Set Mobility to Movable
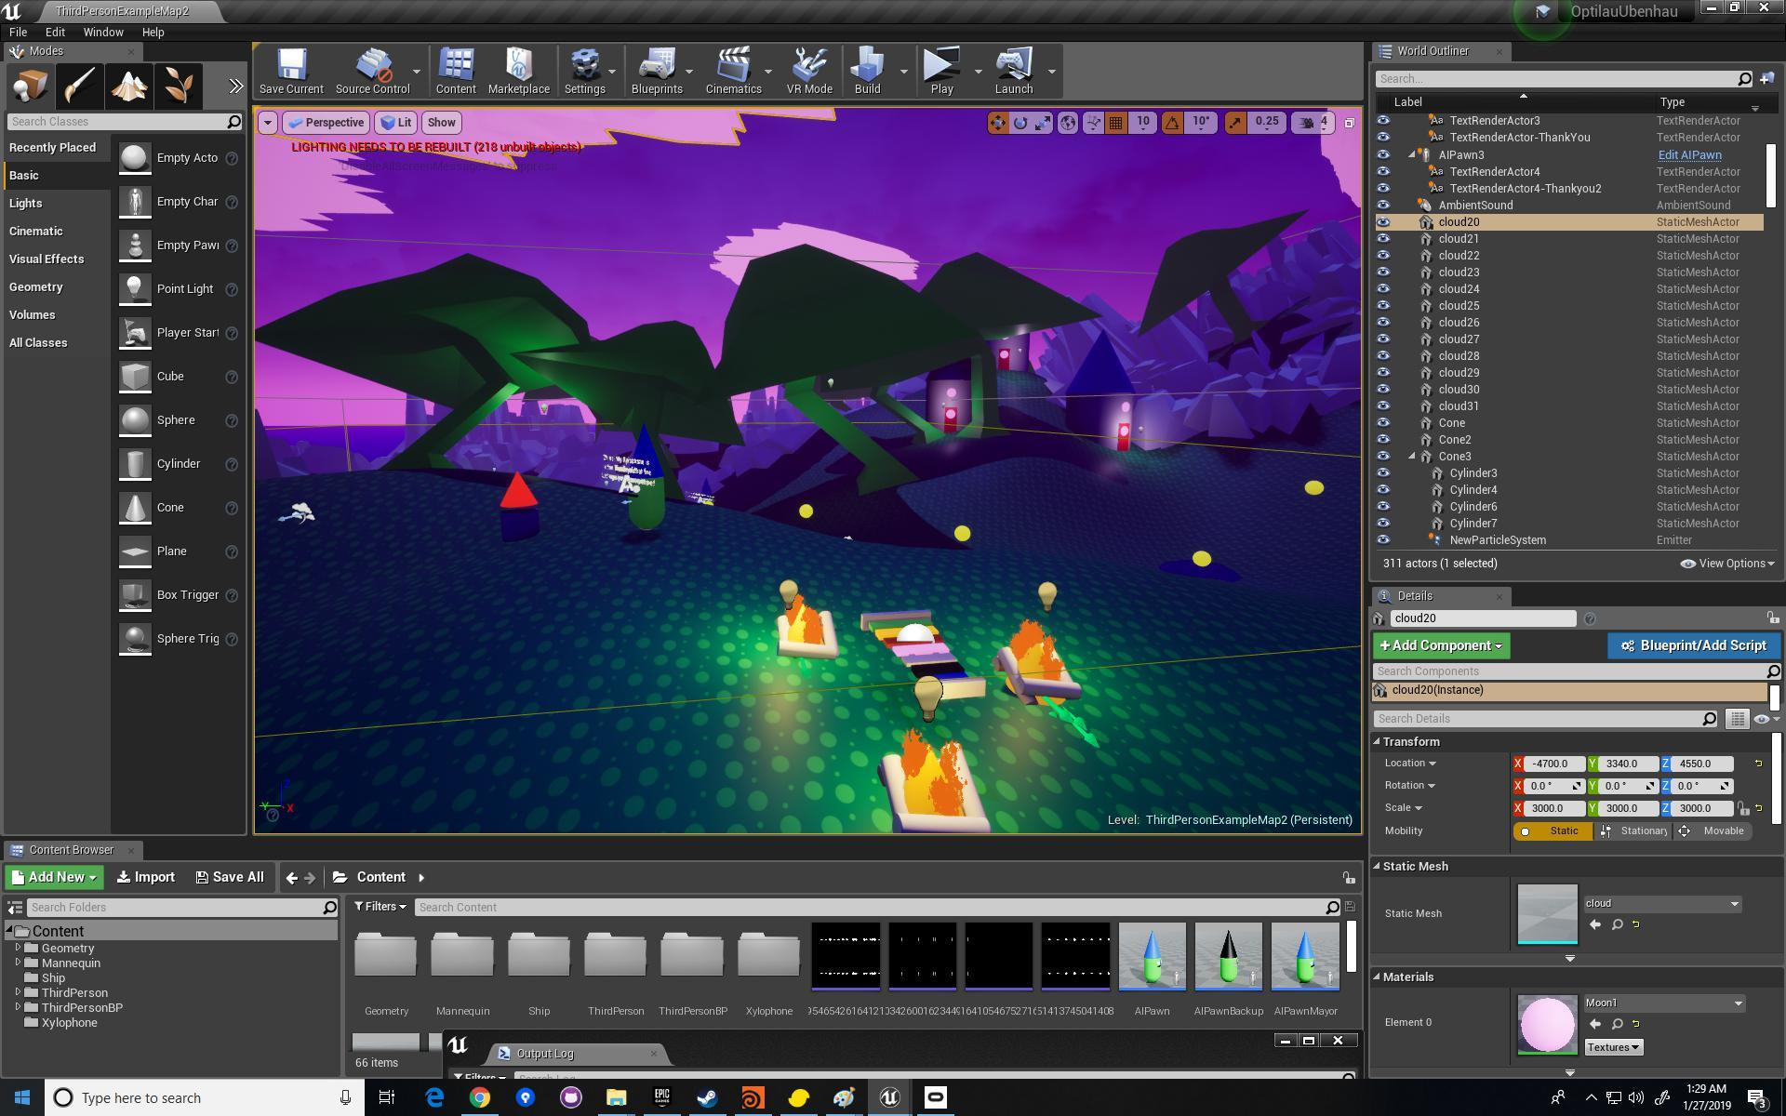The image size is (1786, 1116). coord(1713,831)
